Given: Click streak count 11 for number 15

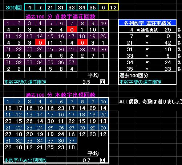Looking at the screenshot, I should click(x=50, y=42).
